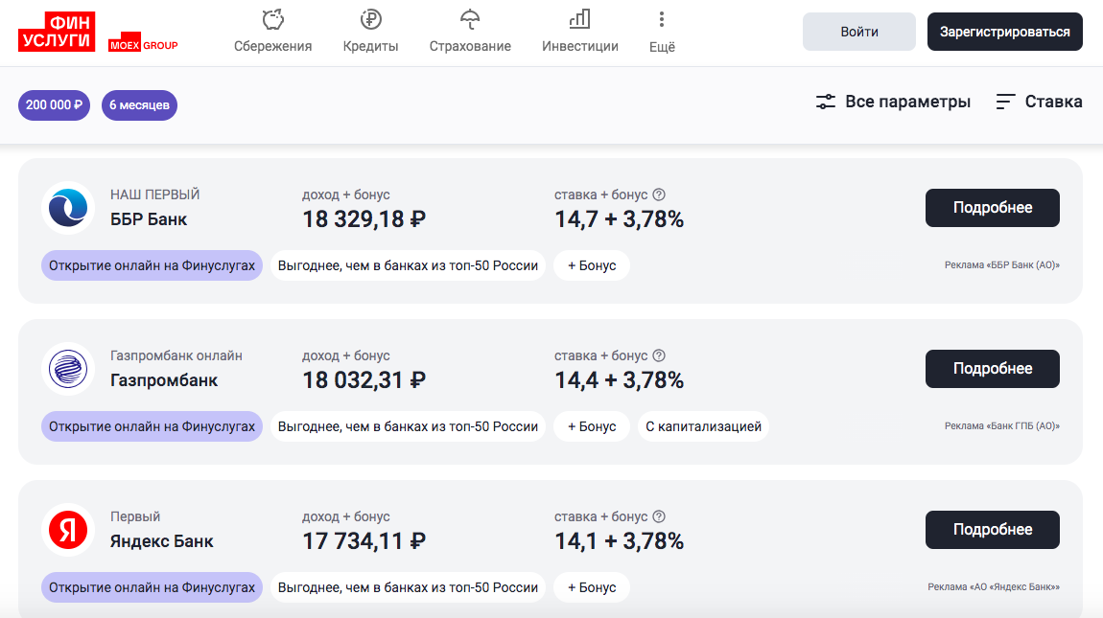Click the НАШ ПЕРВЫЙ deposit title

[x=154, y=195]
